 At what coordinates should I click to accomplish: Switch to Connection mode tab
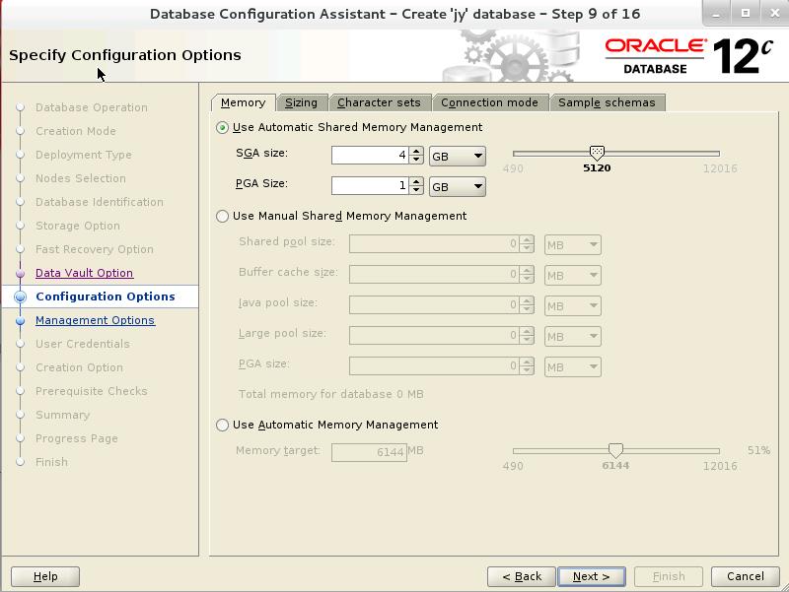(489, 102)
